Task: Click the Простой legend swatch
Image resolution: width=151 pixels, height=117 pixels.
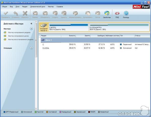Action: [36, 112]
